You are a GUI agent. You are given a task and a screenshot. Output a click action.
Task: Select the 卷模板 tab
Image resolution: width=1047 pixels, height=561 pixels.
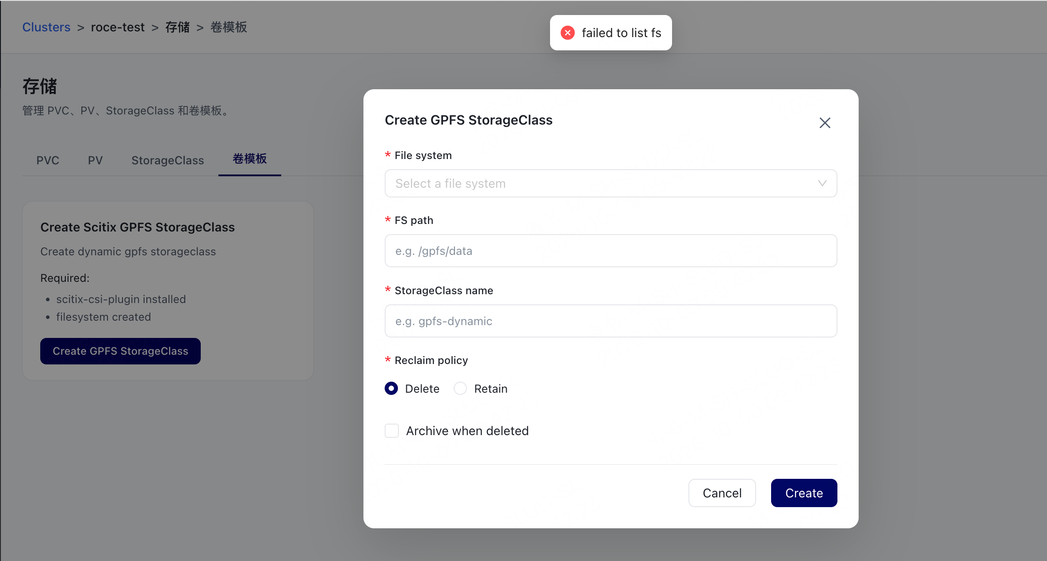[250, 159]
